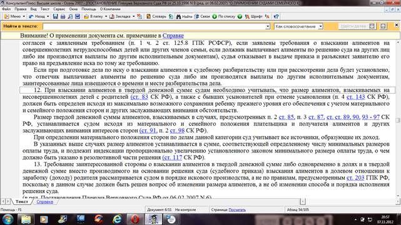Image resolution: width=401 pixels, height=225 pixels.
Task: Follow the ст. 117 link
Action: pos(172,157)
